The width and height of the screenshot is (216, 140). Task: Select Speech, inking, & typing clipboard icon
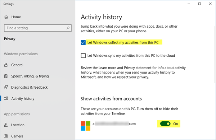pos(6,76)
